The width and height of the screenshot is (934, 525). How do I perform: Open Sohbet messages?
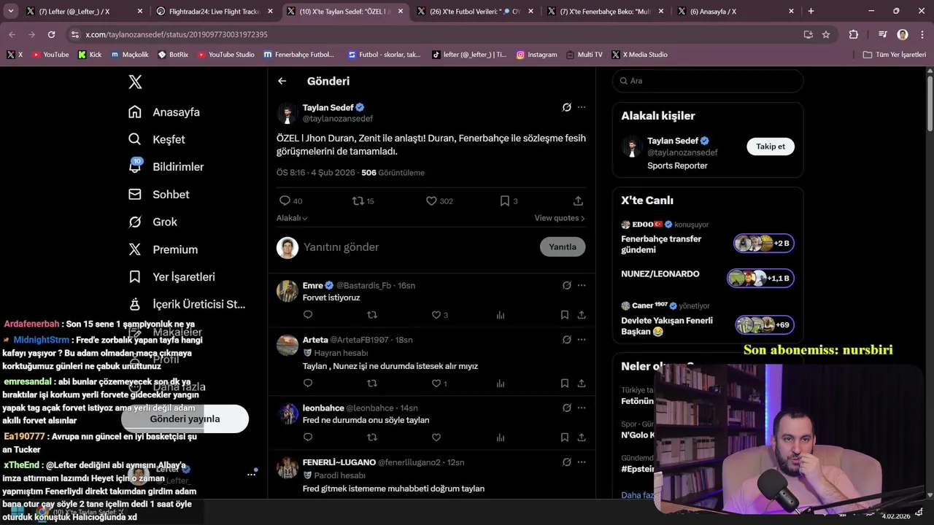point(158,195)
